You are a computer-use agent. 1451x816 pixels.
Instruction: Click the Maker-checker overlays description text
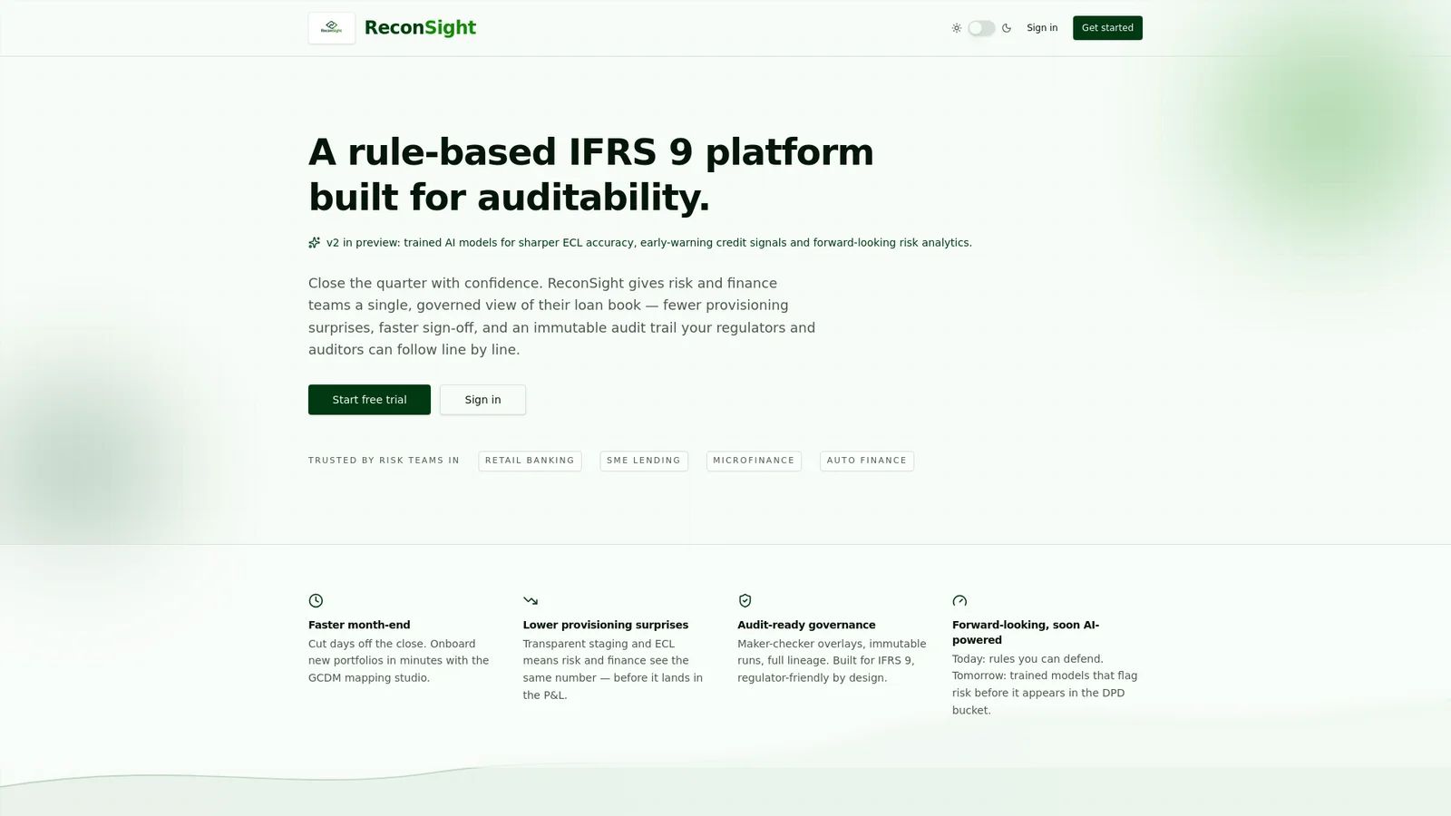point(832,661)
